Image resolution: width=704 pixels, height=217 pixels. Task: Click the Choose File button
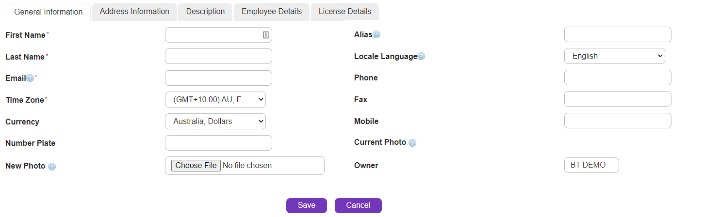(x=196, y=166)
